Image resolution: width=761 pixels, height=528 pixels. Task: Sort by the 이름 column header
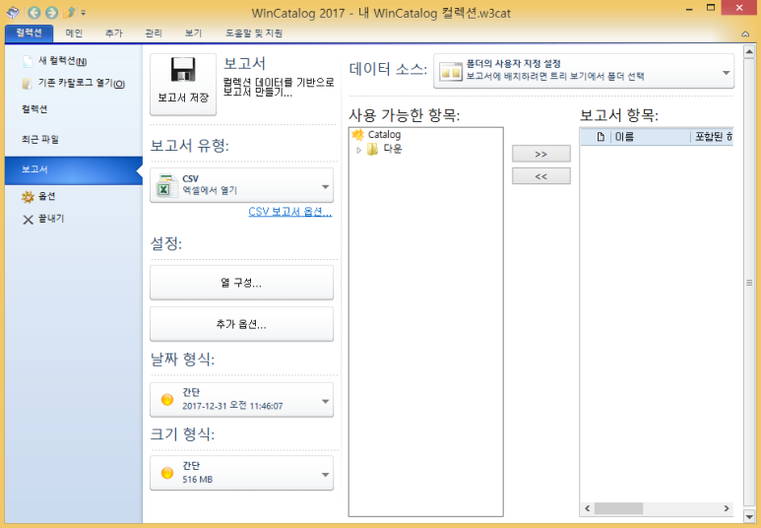click(651, 137)
